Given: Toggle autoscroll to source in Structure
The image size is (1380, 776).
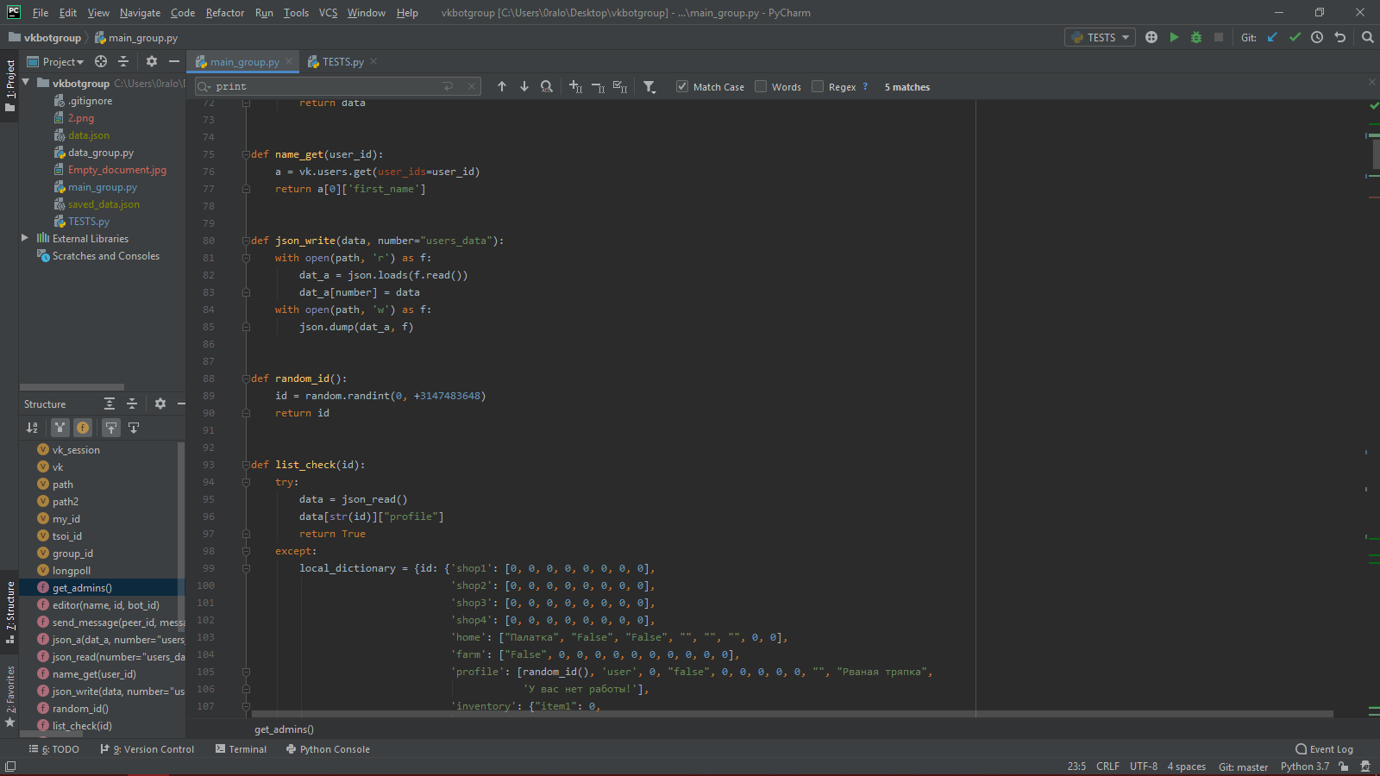Looking at the screenshot, I should (111, 428).
